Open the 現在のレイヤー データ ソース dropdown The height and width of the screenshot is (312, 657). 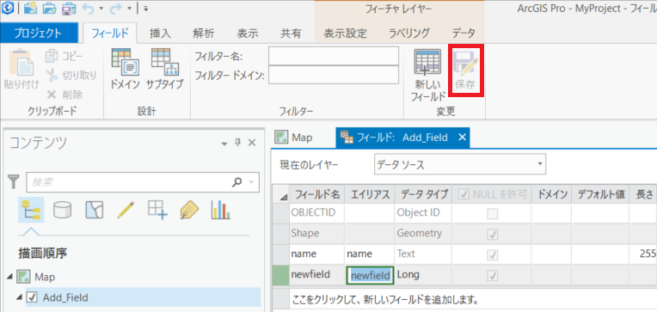[460, 164]
